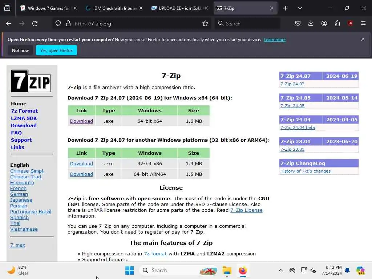Go back to the previous page

pos(9,24)
